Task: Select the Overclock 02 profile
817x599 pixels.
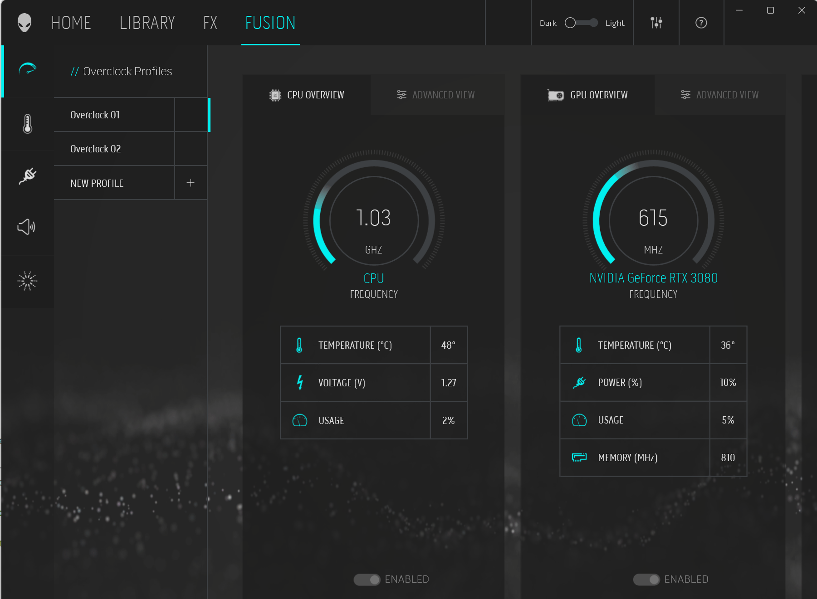Action: [96, 149]
